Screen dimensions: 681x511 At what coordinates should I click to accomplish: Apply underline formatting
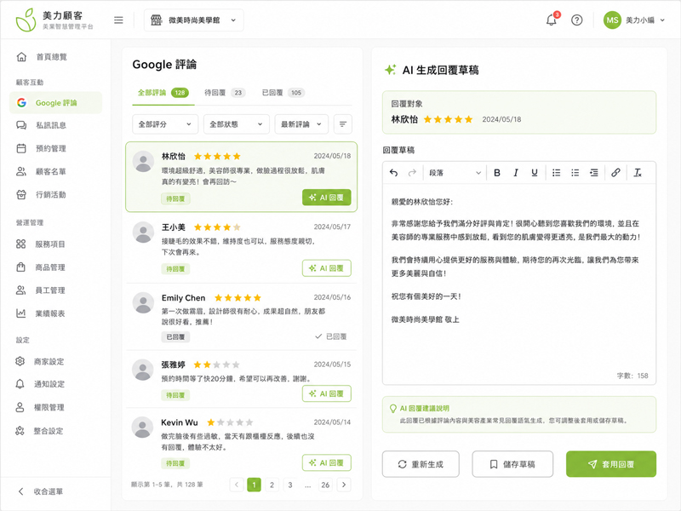coord(535,173)
